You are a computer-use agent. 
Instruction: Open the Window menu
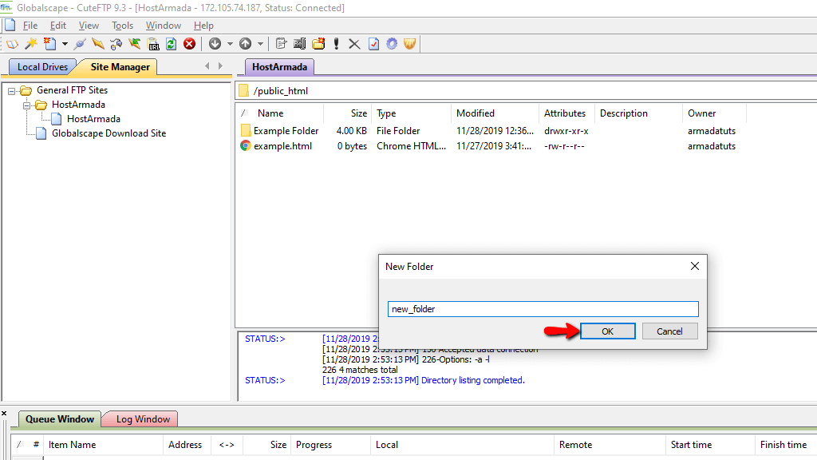[163, 26]
